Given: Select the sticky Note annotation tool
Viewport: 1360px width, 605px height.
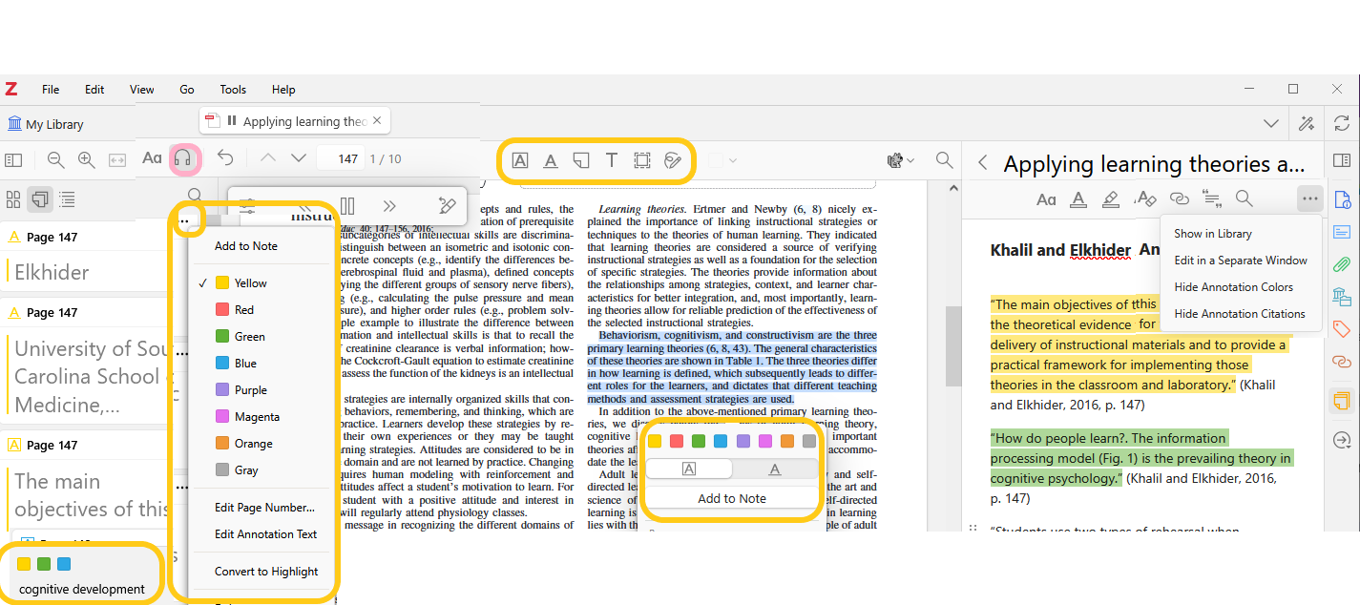Looking at the screenshot, I should (x=581, y=160).
